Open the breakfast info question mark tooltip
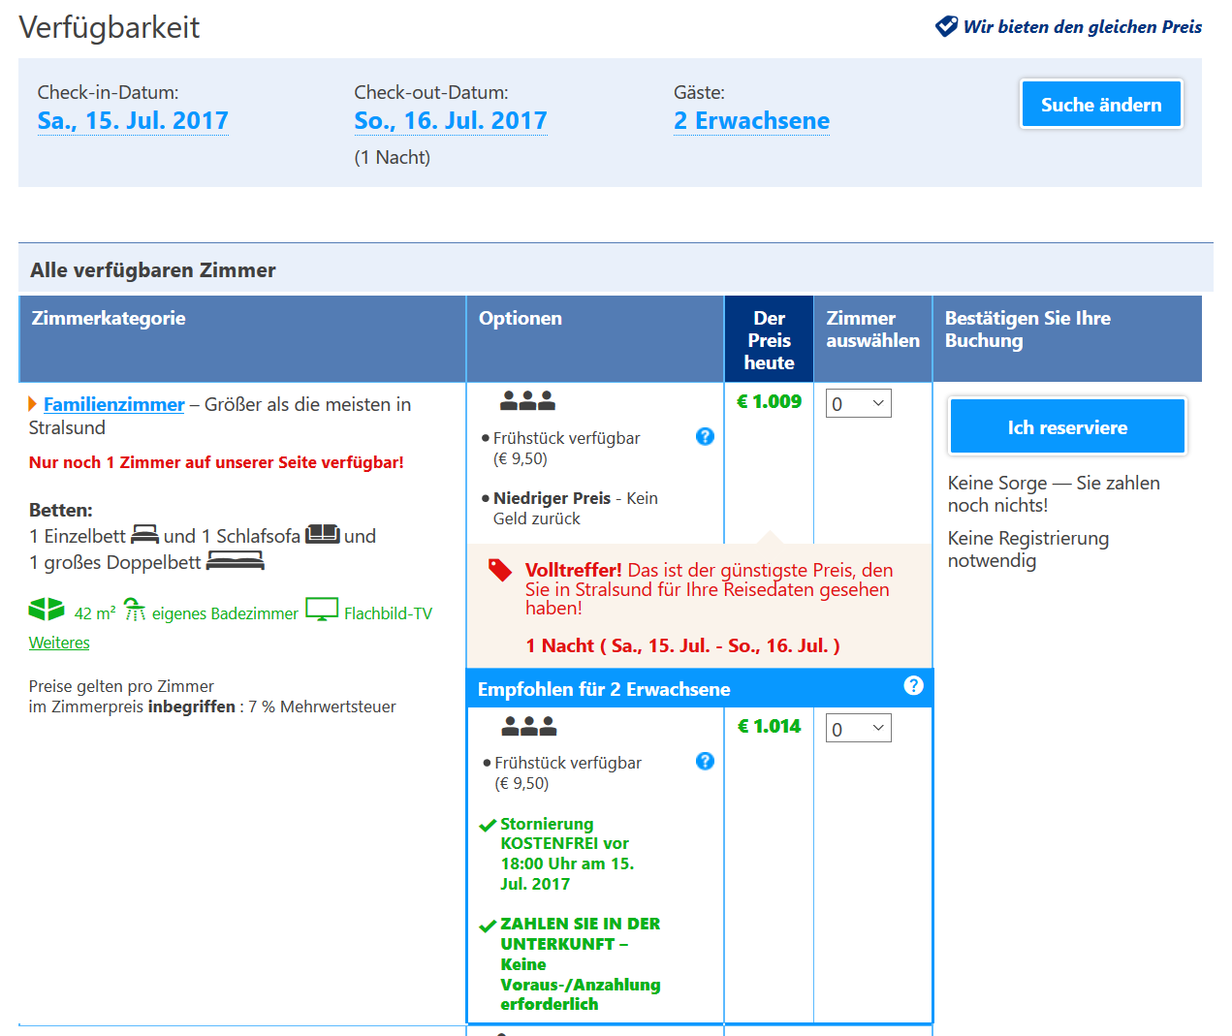Screen dimensions: 1232x1036 [x=705, y=437]
